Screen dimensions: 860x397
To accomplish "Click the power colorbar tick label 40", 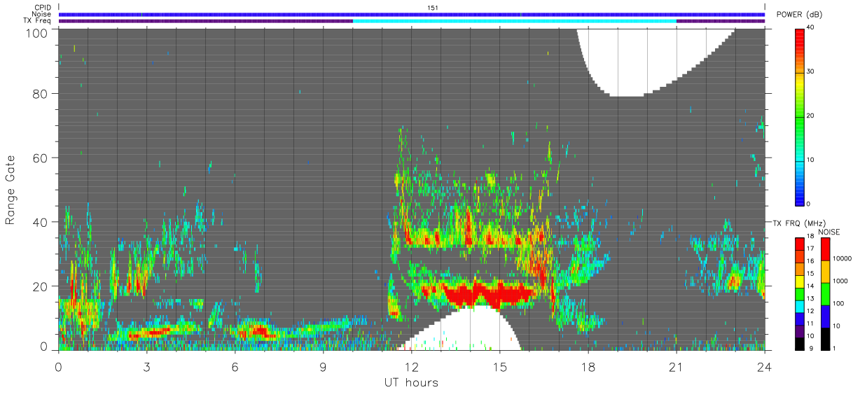I will click(x=810, y=27).
